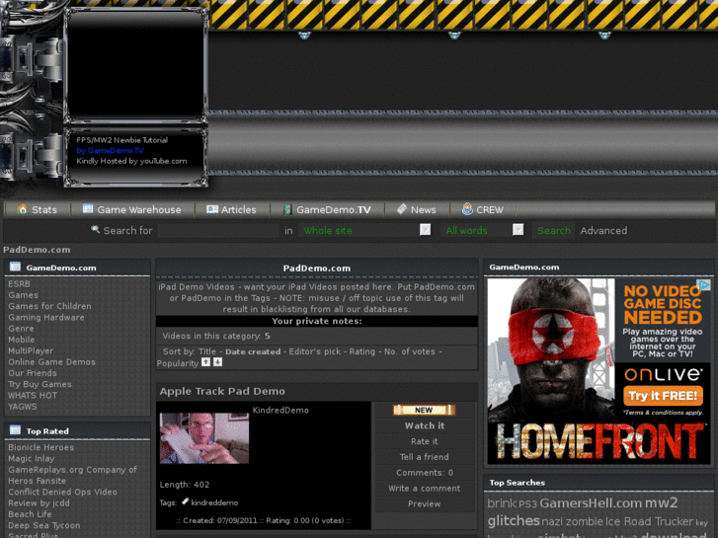Screen dimensions: 718x538
Task: Sort by Editor's pick
Action: click(x=315, y=351)
